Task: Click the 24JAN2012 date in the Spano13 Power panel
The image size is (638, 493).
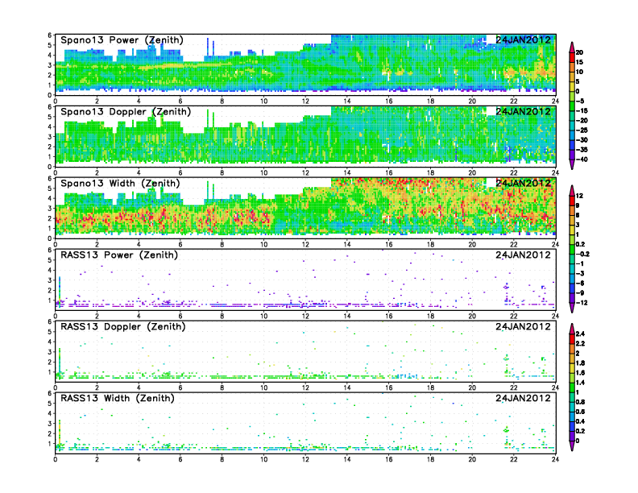Action: click(x=523, y=40)
